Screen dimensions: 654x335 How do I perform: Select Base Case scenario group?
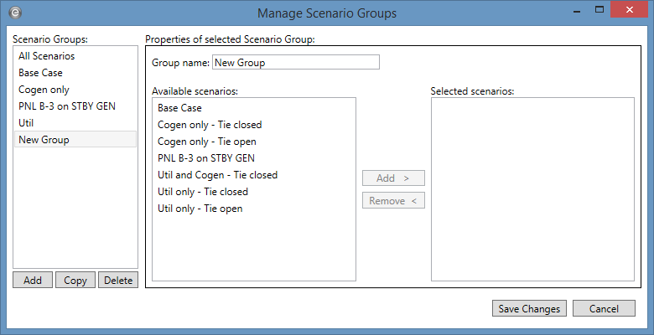click(40, 73)
